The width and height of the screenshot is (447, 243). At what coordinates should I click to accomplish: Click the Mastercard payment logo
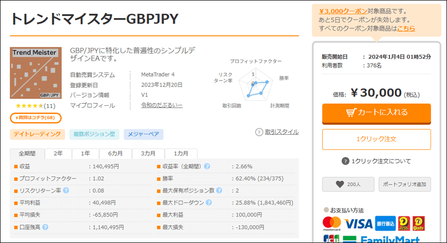[332, 224]
